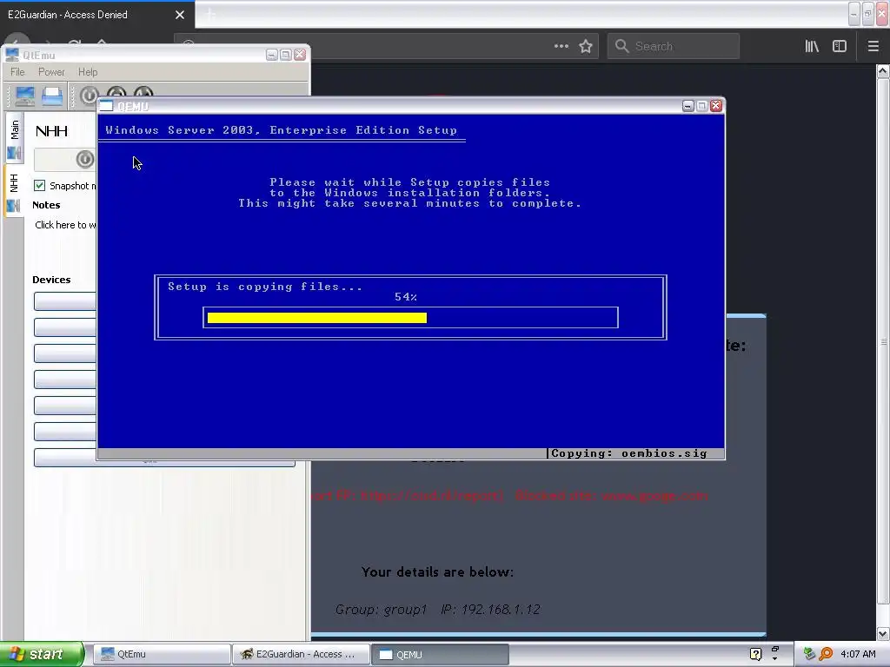Click the QtEmu title bar icon
Screen dimensions: 890x667
(12, 55)
